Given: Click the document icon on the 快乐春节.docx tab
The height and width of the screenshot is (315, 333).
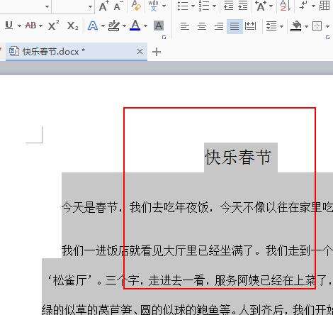Looking at the screenshot, I should (14, 51).
